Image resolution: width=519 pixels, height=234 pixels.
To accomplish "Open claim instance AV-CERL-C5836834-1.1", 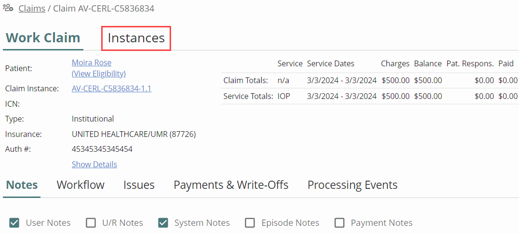I will tap(111, 88).
